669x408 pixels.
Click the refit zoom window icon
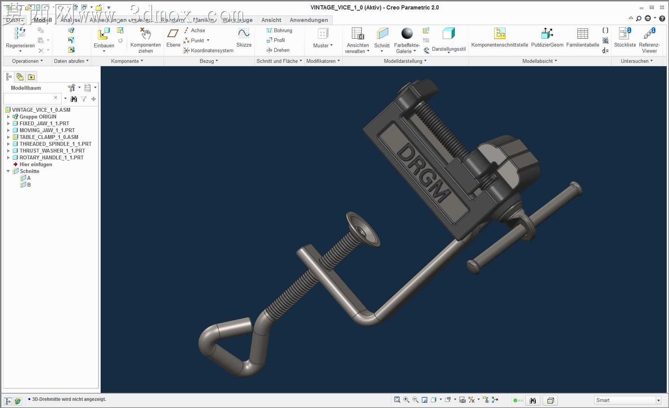[x=397, y=400]
